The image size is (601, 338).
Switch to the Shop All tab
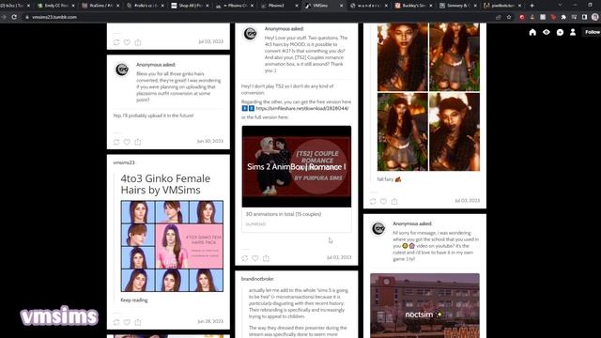190,6
